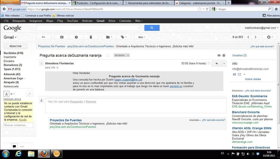Open the Atrapalo (4) label
Screen dimensions: 280x159
[x=11, y=82]
